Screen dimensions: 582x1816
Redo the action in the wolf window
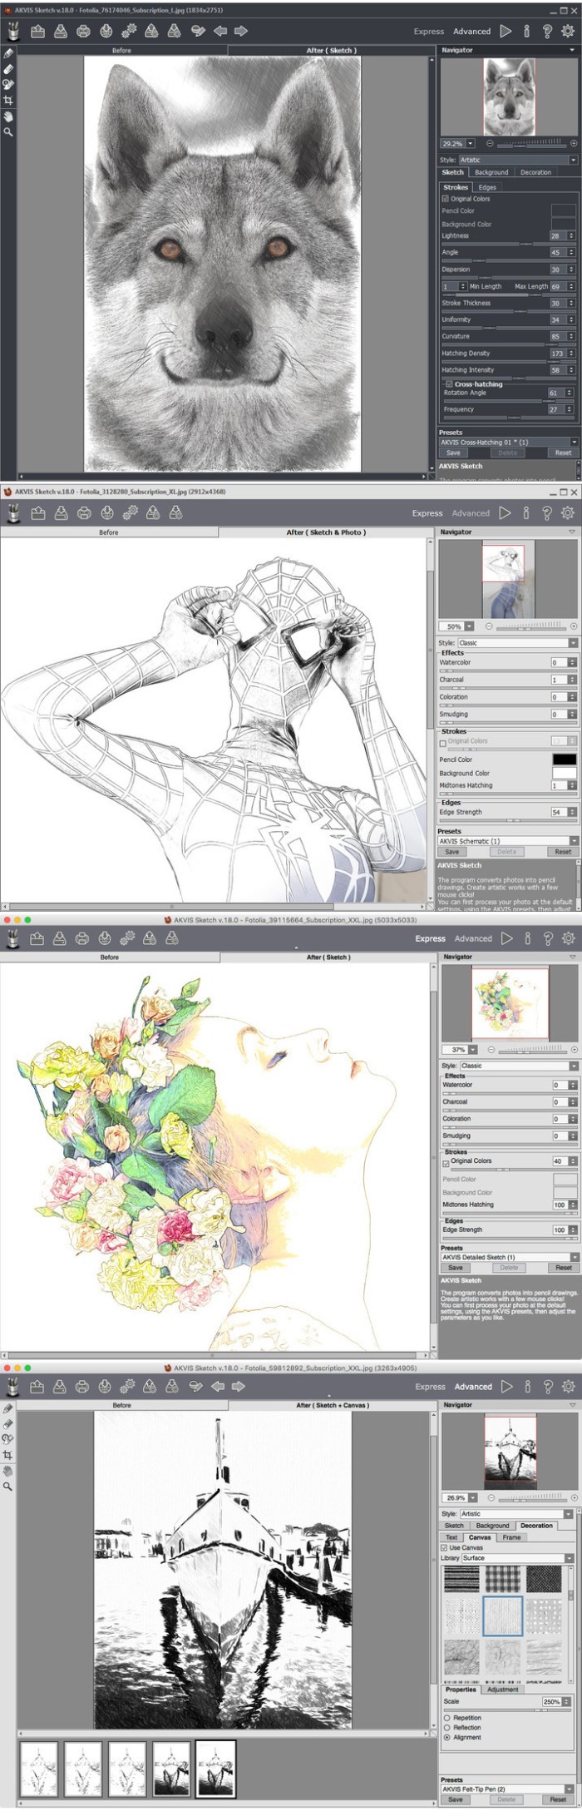coord(241,31)
